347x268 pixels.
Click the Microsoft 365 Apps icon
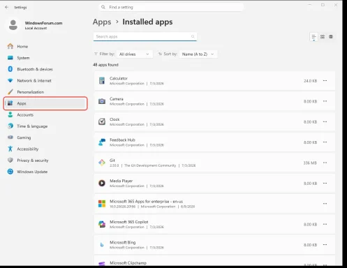click(102, 204)
